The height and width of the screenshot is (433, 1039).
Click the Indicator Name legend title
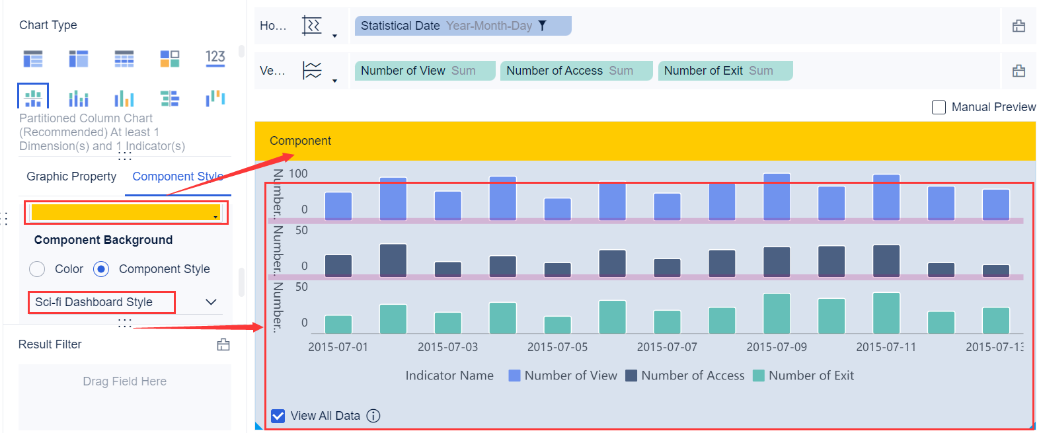click(449, 375)
